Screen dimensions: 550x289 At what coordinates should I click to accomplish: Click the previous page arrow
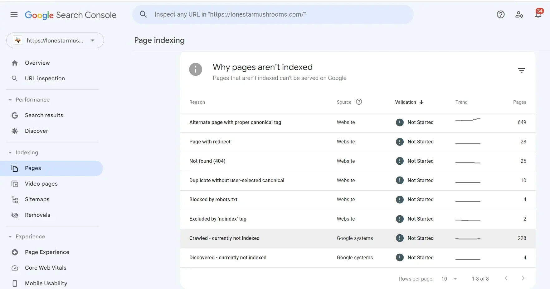tap(506, 278)
